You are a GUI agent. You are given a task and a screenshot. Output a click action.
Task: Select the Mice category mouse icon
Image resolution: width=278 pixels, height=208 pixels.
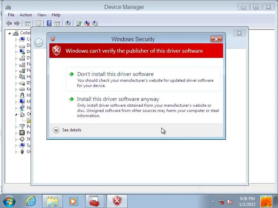pyautogui.click(x=22, y=95)
